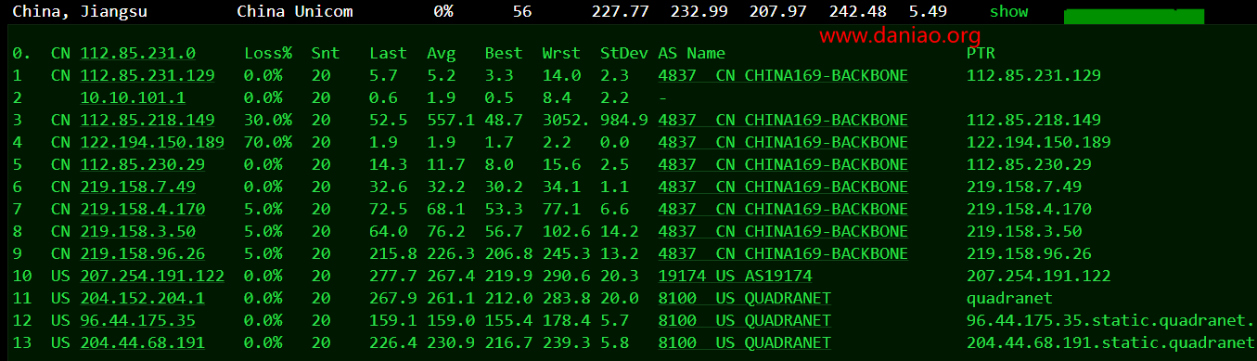Open CHINA169-BACKBONE AS link in hop 4 row
The image size is (1257, 361).
point(783,142)
